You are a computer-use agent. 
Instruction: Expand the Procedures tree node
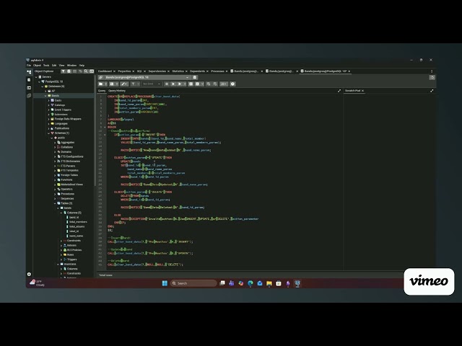pos(58,194)
